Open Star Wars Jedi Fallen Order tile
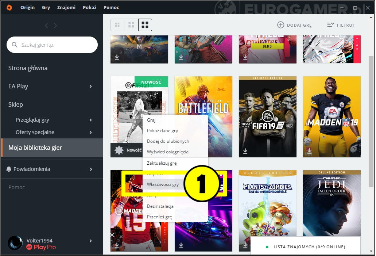Screen dimensions: 376x256 332,203
